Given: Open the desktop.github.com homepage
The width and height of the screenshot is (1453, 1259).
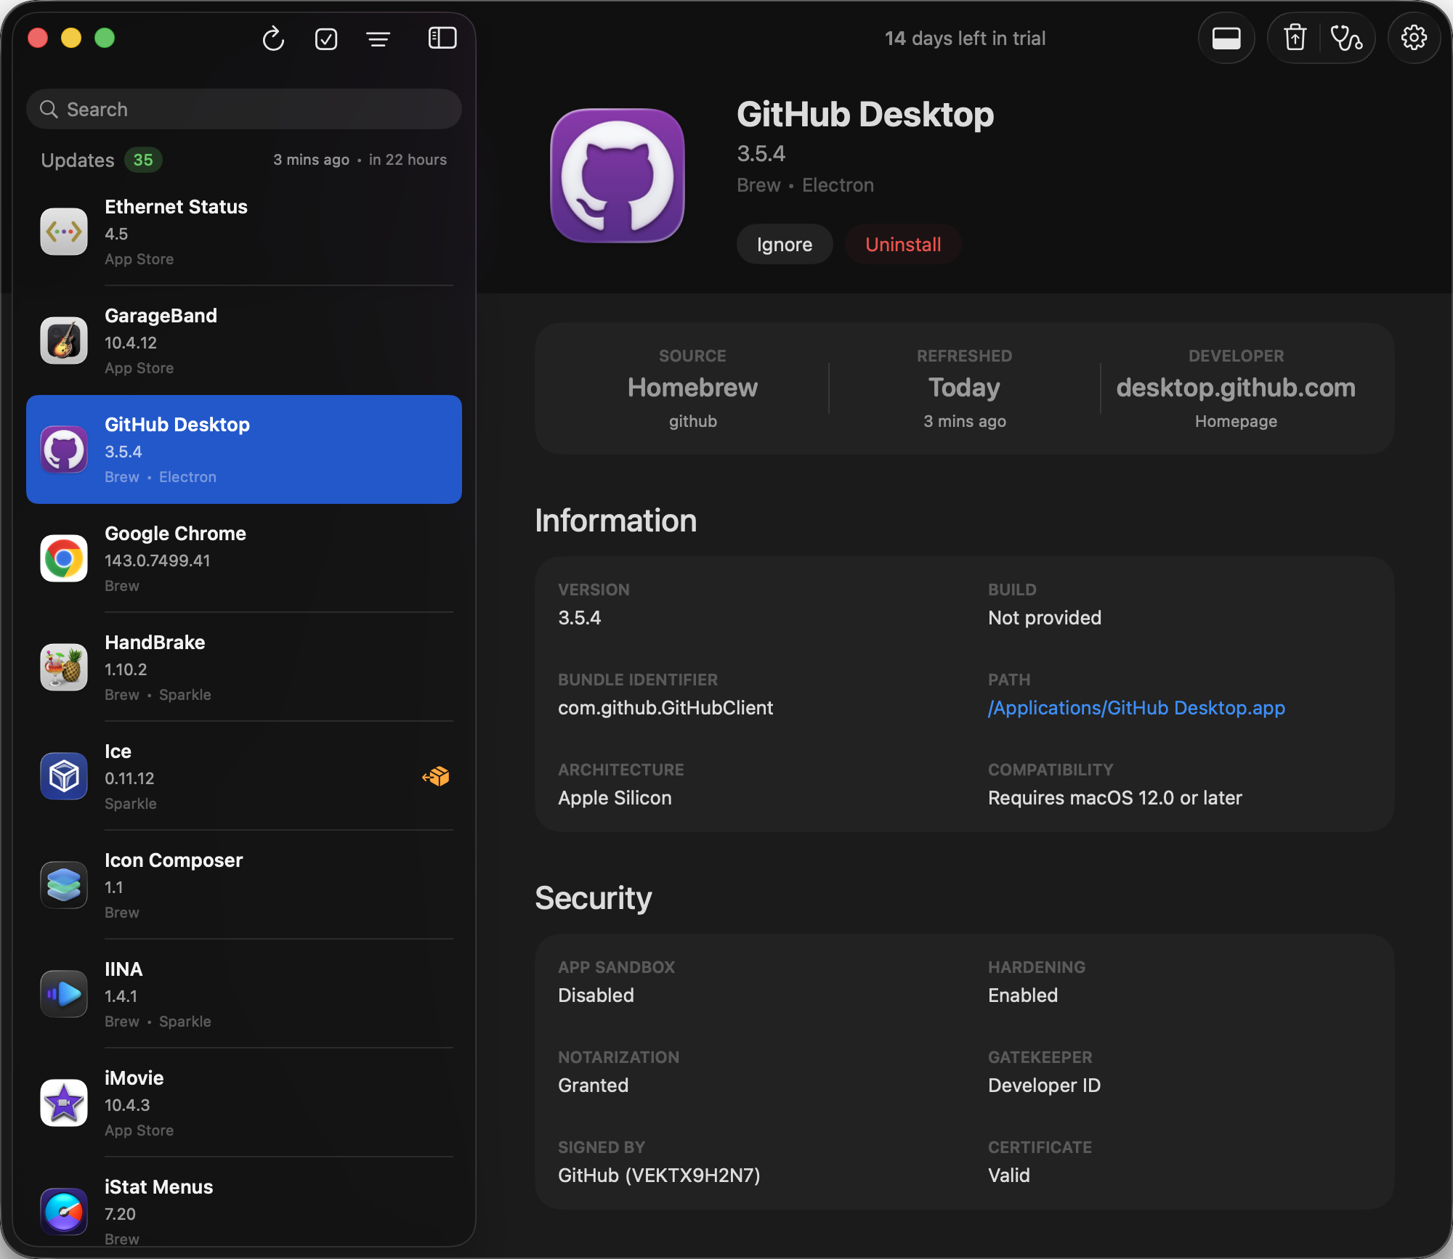Looking at the screenshot, I should pyautogui.click(x=1235, y=388).
